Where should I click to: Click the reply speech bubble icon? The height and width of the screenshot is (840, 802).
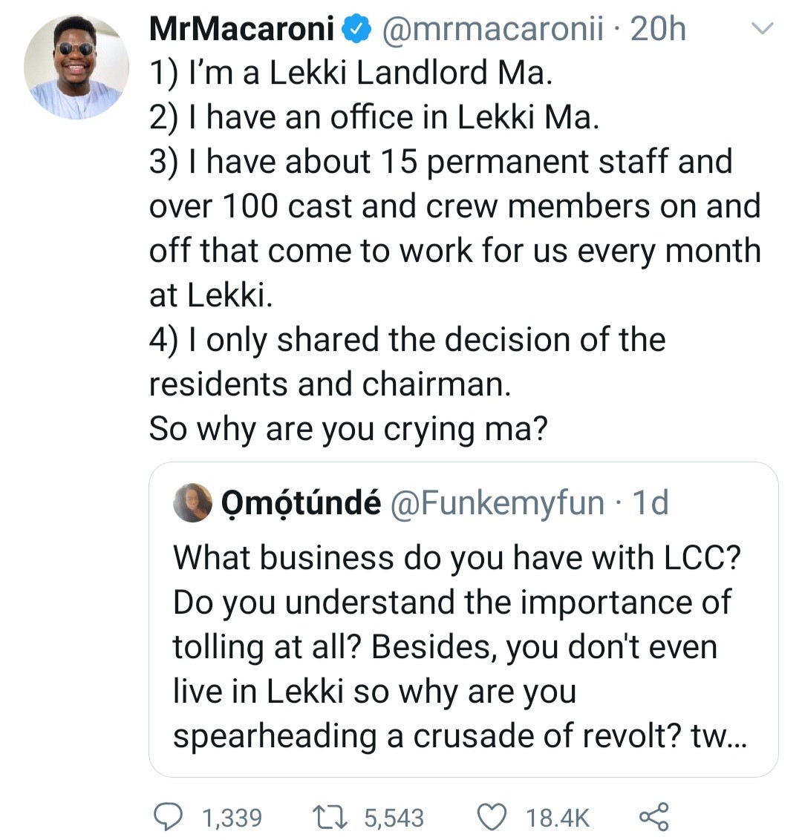coord(167,817)
